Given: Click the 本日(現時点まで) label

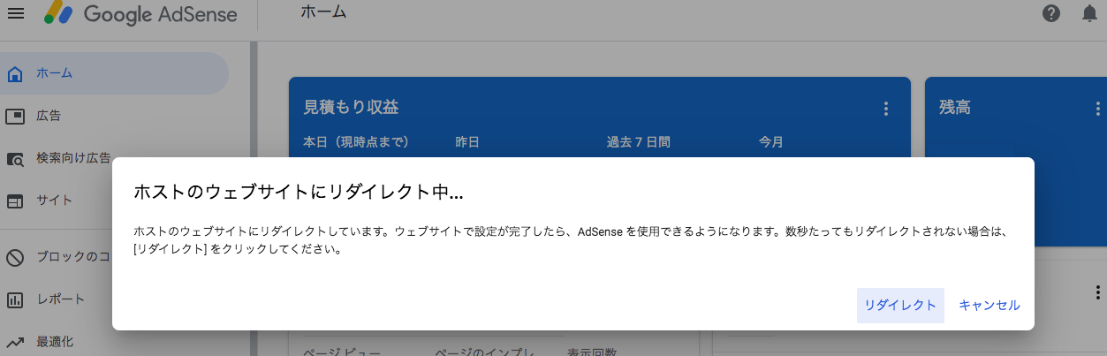Looking at the screenshot, I should pyautogui.click(x=356, y=141).
